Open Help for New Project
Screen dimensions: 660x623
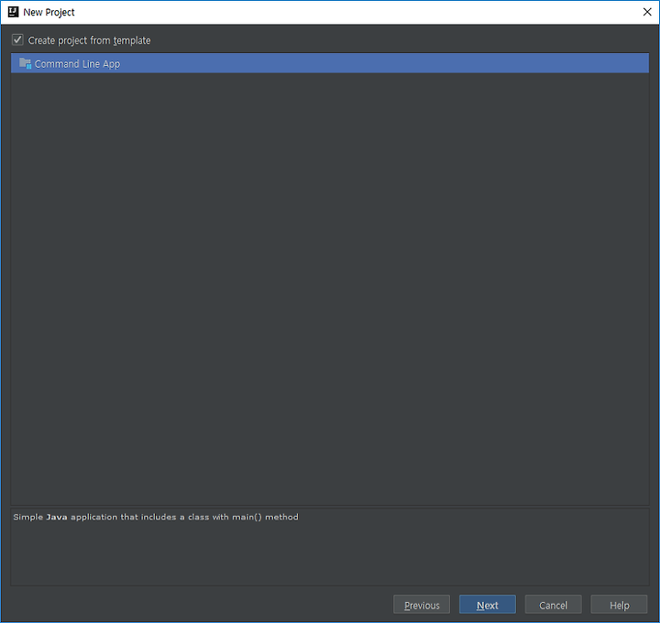click(619, 605)
